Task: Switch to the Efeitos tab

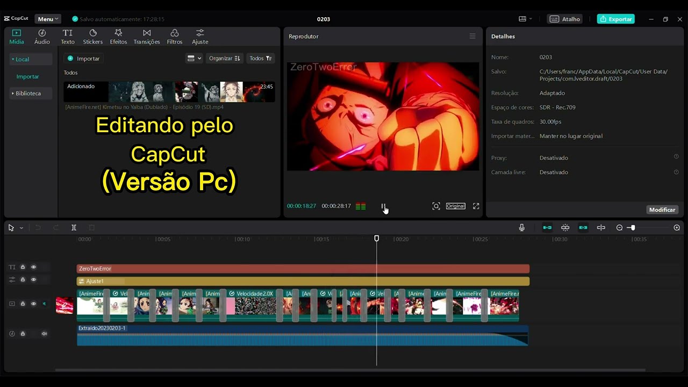Action: coord(118,37)
